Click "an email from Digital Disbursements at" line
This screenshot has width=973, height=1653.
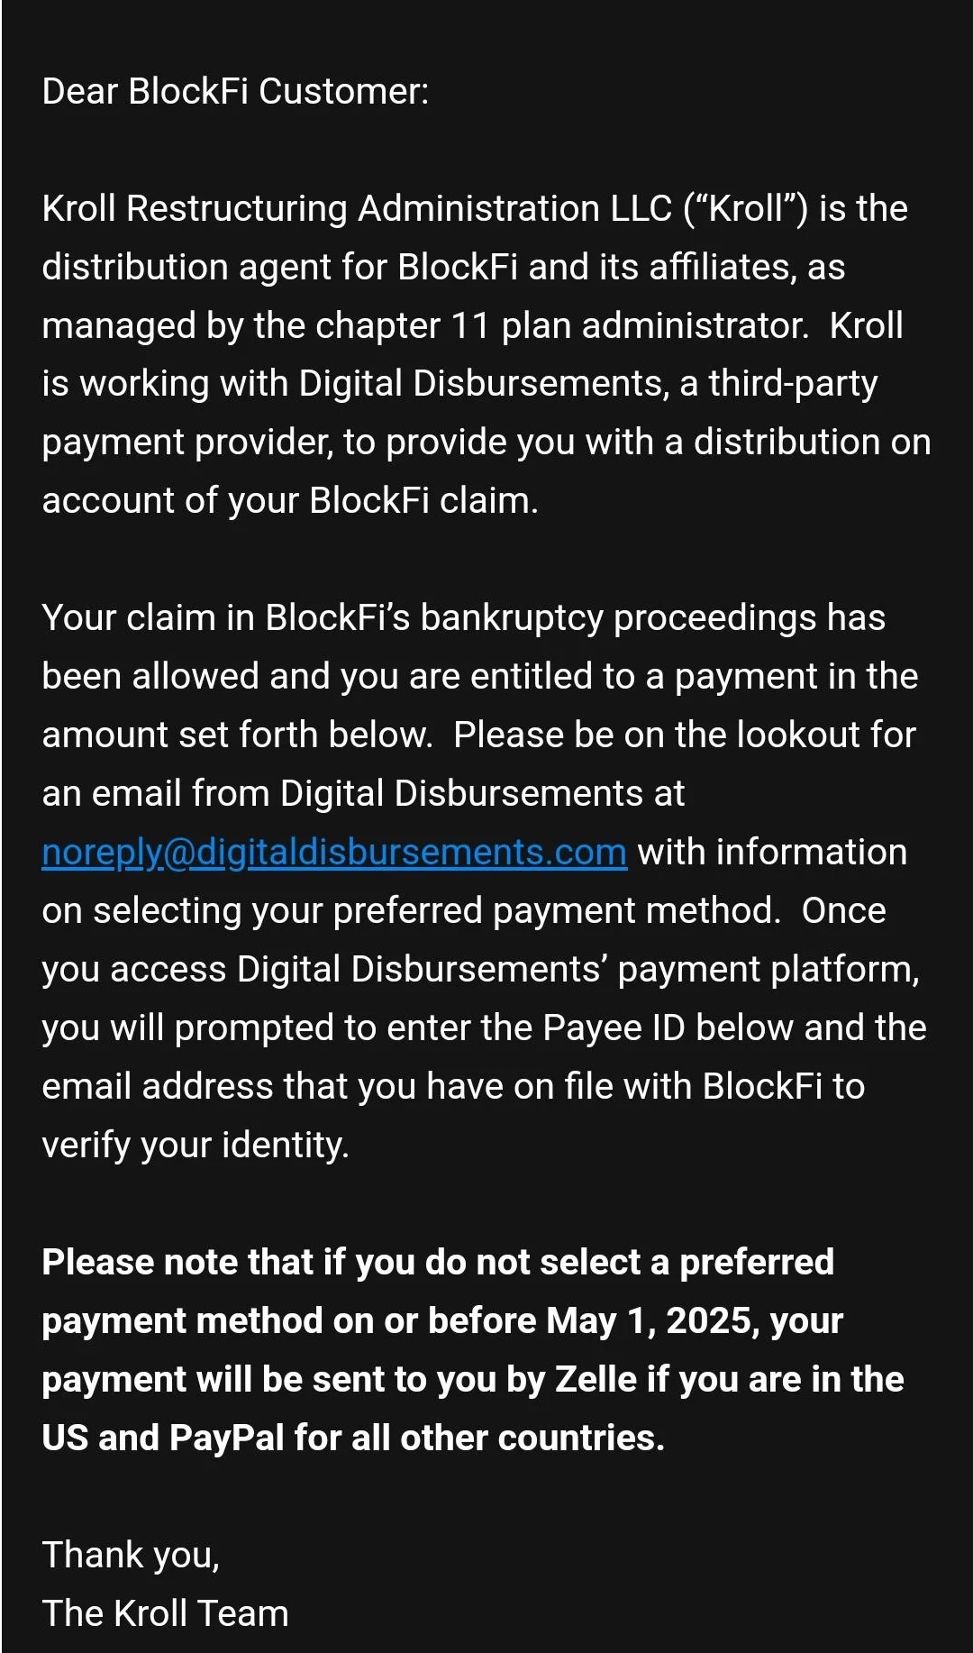coord(363,794)
